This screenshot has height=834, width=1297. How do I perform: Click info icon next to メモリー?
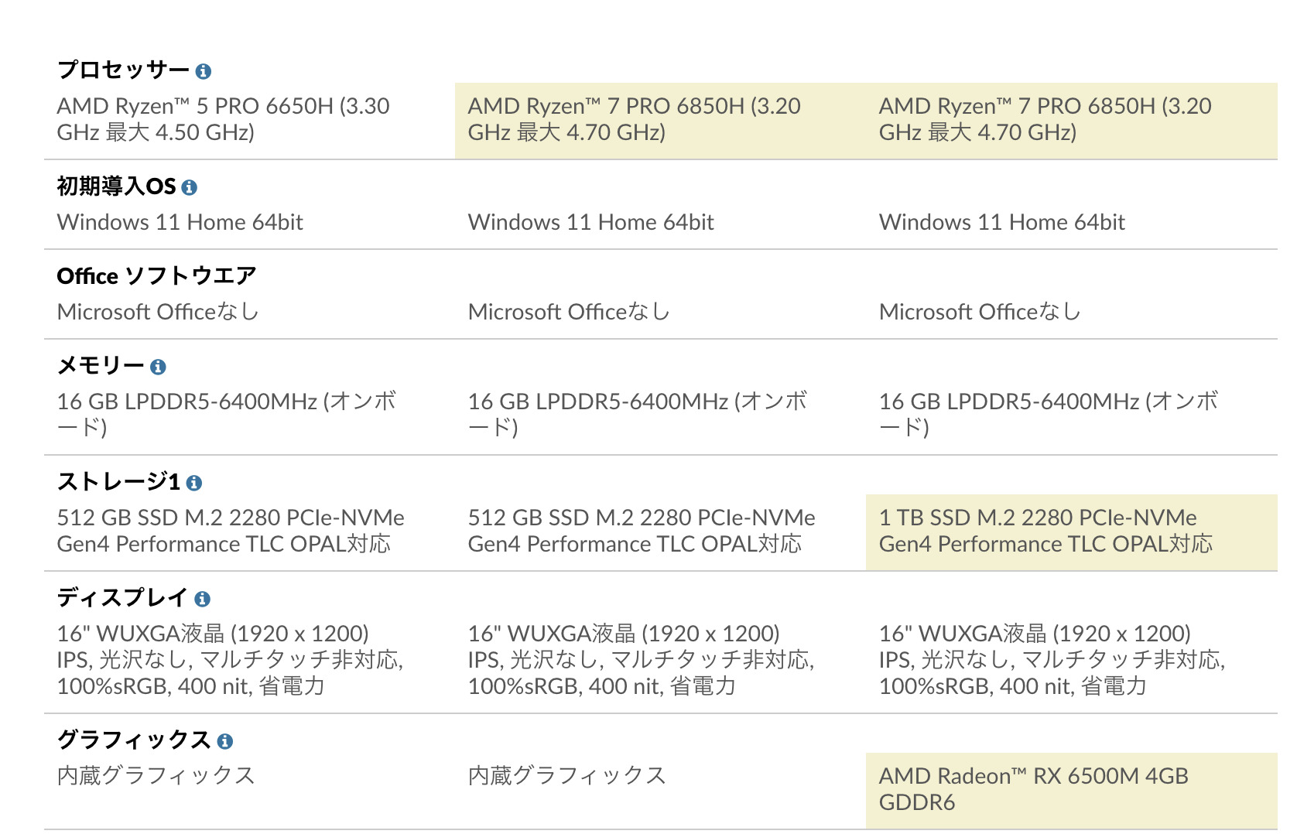pos(158,367)
